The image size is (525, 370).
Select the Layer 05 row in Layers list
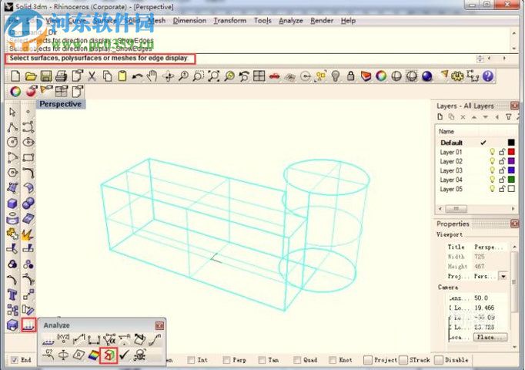(477, 189)
